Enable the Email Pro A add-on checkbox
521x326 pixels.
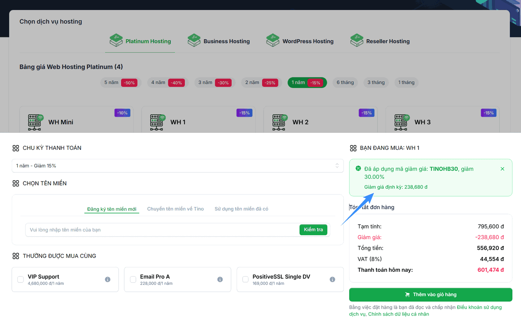click(x=133, y=280)
